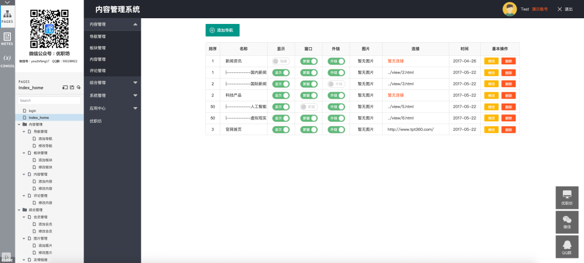Viewport: 584px width, 263px height.
Task: Open 板块管理 in the sidebar menu
Action: [x=98, y=48]
